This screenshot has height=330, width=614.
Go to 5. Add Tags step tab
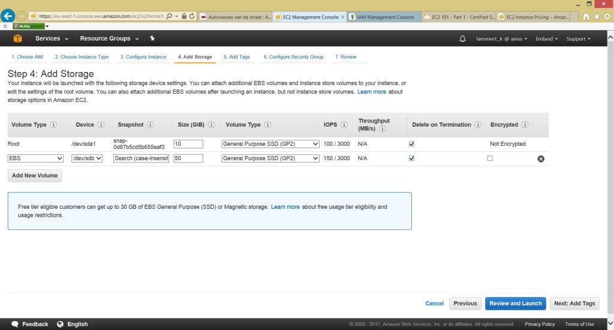(236, 57)
